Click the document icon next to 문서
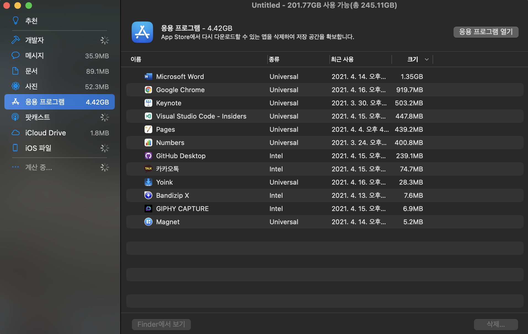This screenshot has height=334, width=528. tap(16, 71)
